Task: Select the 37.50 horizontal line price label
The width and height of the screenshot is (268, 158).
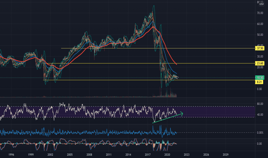Action: [x=260, y=48]
